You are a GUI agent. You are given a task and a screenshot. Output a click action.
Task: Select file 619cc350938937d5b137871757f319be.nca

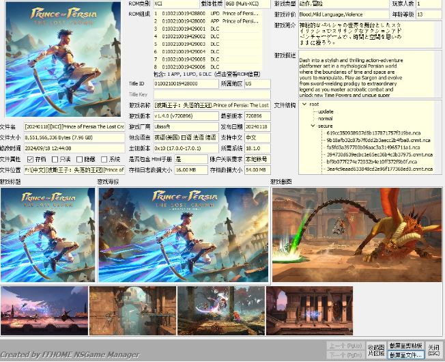point(373,133)
